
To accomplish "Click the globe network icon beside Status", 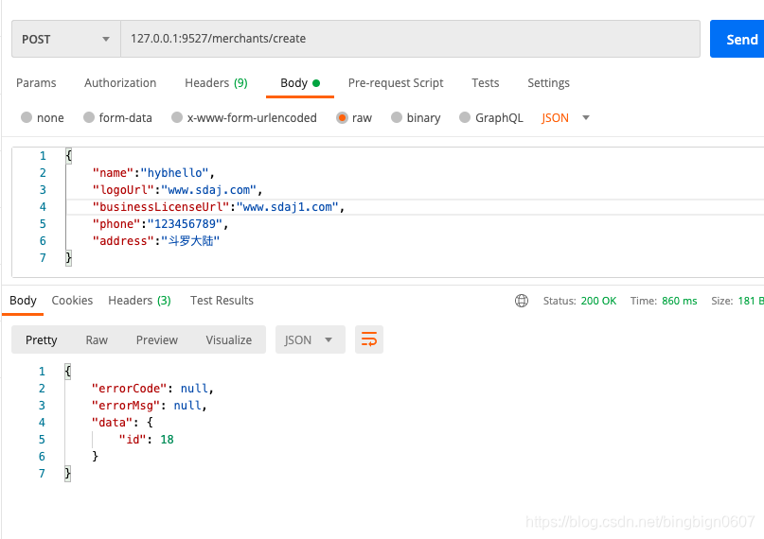I will click(522, 301).
